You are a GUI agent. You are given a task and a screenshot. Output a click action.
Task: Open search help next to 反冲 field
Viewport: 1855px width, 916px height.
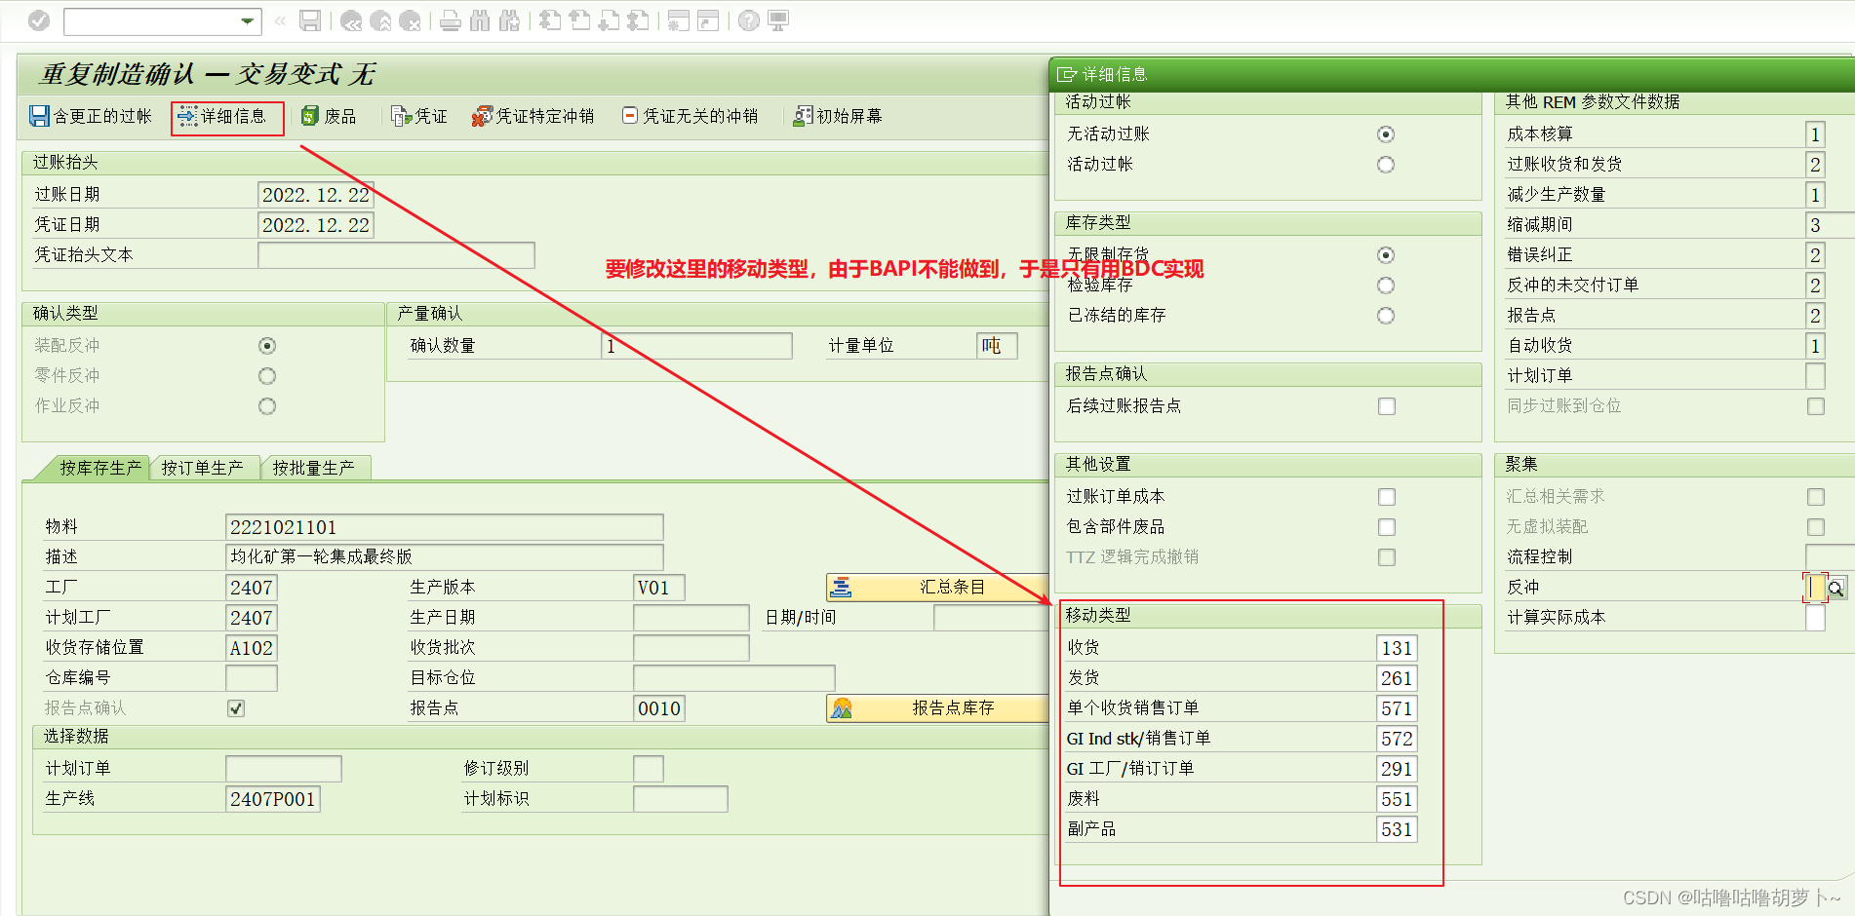[1835, 588]
